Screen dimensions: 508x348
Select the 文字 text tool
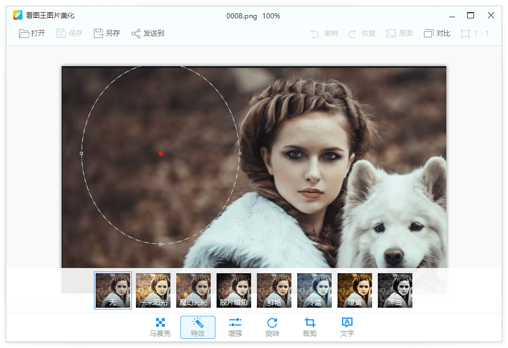click(x=347, y=326)
